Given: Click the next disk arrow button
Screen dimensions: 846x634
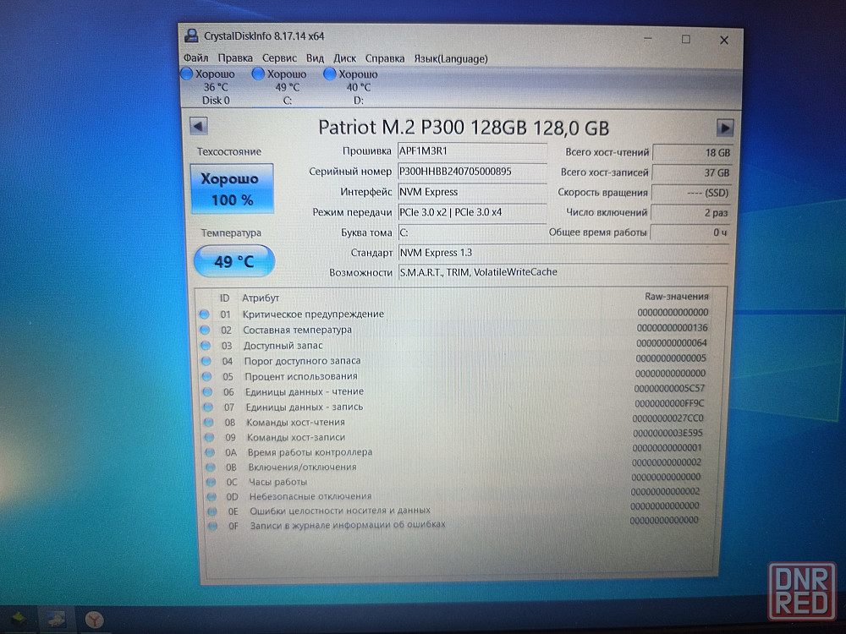Looking at the screenshot, I should [x=724, y=127].
